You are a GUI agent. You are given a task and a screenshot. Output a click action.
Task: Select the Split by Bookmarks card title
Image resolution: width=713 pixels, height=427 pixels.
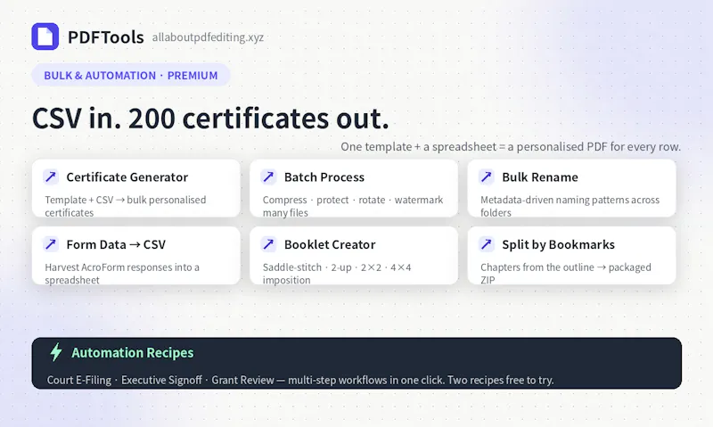click(558, 244)
